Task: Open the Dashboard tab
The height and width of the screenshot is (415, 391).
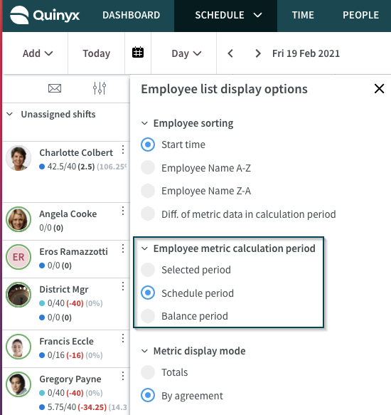Action: tap(131, 15)
